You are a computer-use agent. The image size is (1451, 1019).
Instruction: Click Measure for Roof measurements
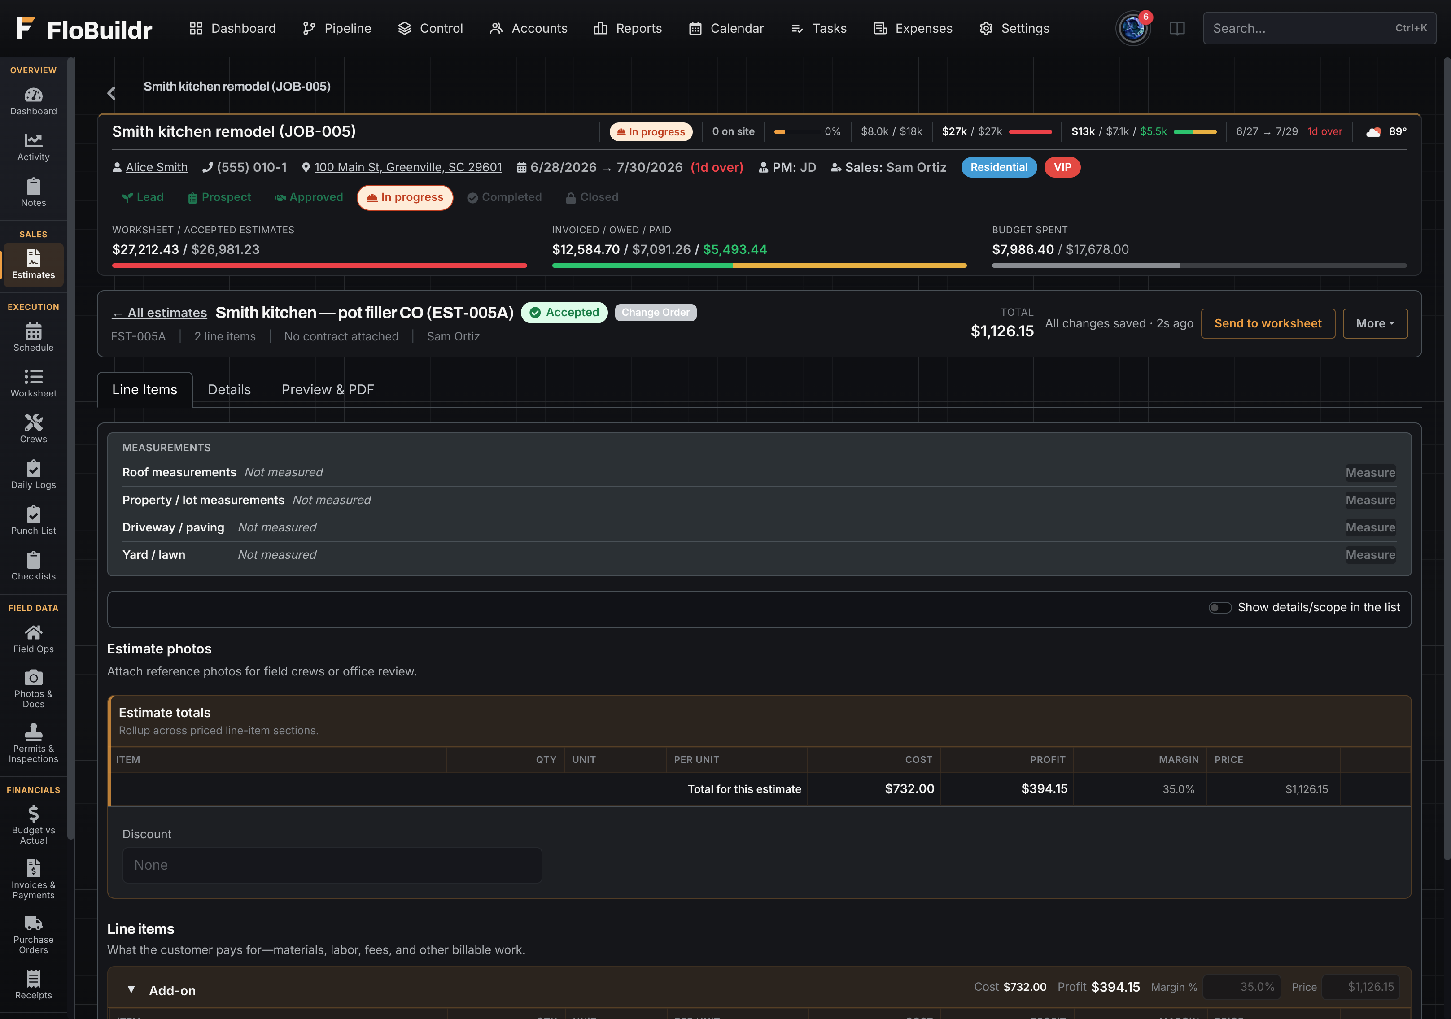click(x=1370, y=473)
